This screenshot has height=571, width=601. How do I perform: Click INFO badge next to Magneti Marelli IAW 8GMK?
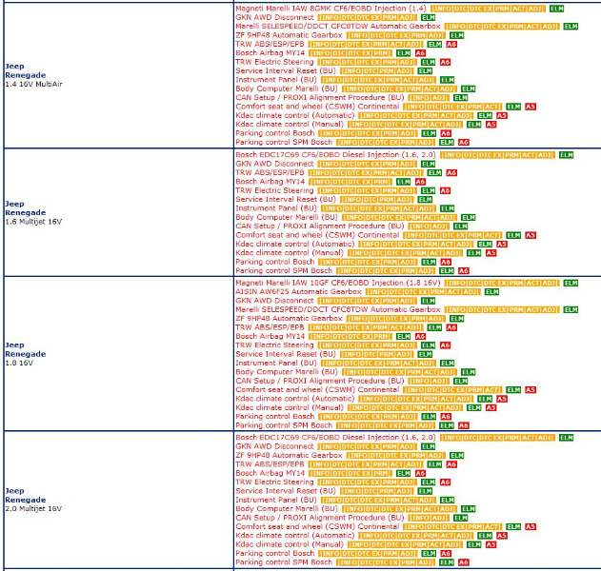tap(441, 8)
